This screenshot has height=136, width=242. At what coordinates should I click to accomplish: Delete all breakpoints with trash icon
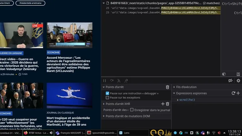tap(168, 87)
